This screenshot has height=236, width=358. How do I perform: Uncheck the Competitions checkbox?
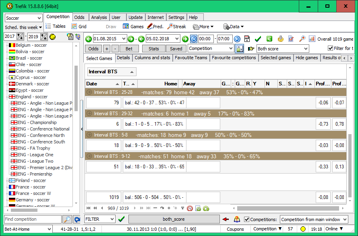(x=246, y=219)
